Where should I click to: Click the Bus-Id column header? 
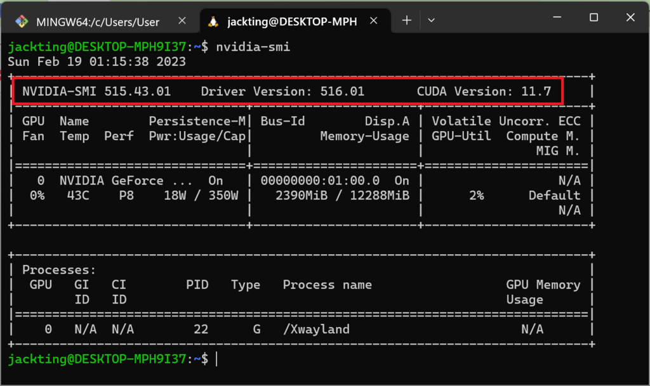pyautogui.click(x=282, y=121)
